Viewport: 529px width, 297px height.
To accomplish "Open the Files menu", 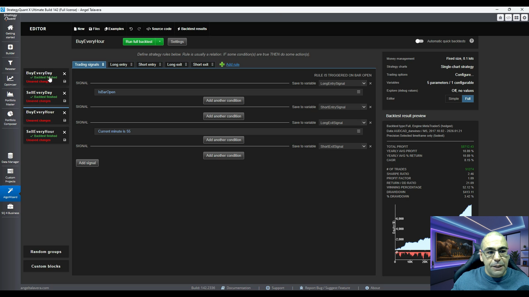I will [x=94, y=29].
